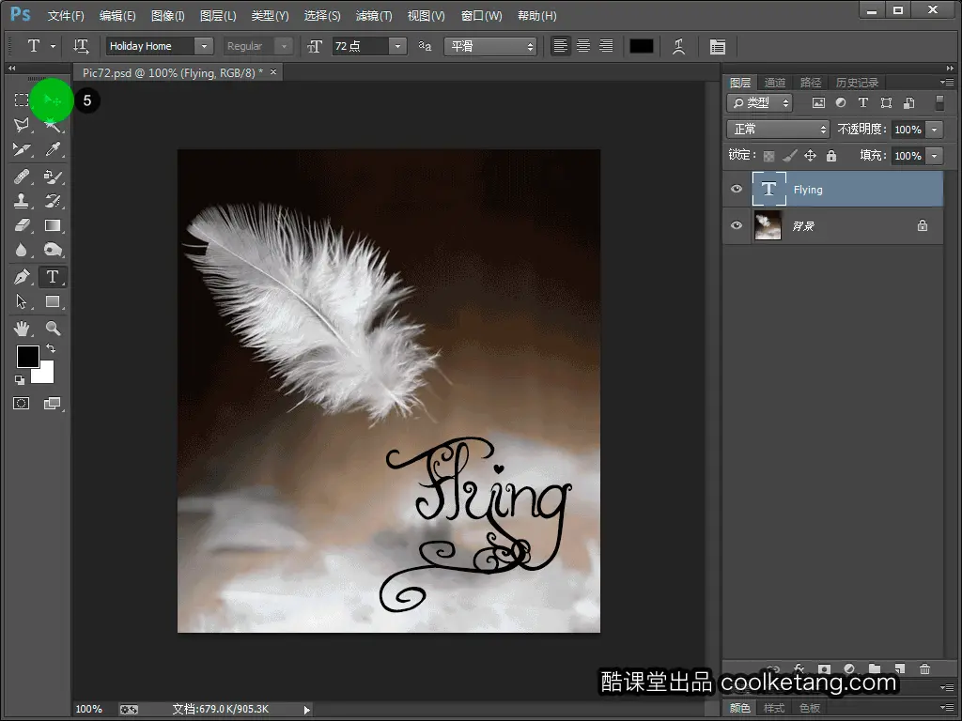The height and width of the screenshot is (721, 962).
Task: Open the Holiday Home font family dropdown
Action: 204,46
